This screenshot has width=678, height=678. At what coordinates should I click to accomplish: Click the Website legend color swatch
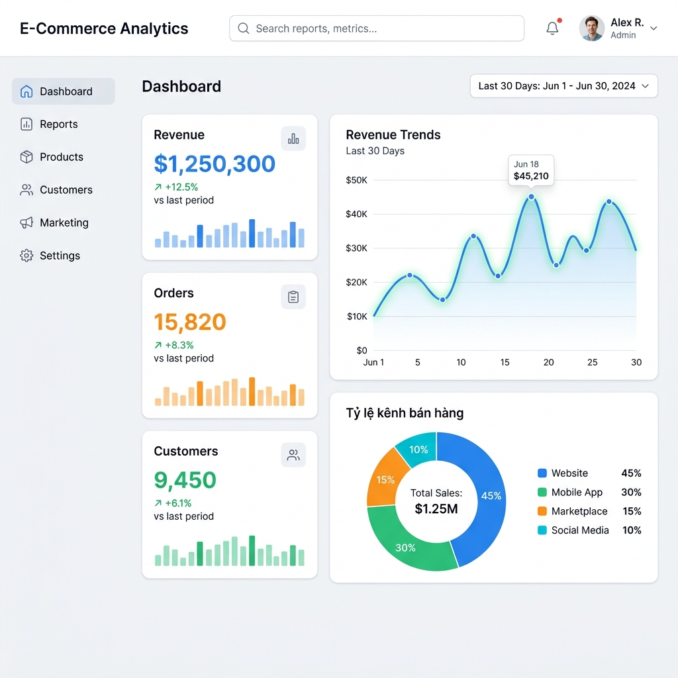tap(542, 473)
